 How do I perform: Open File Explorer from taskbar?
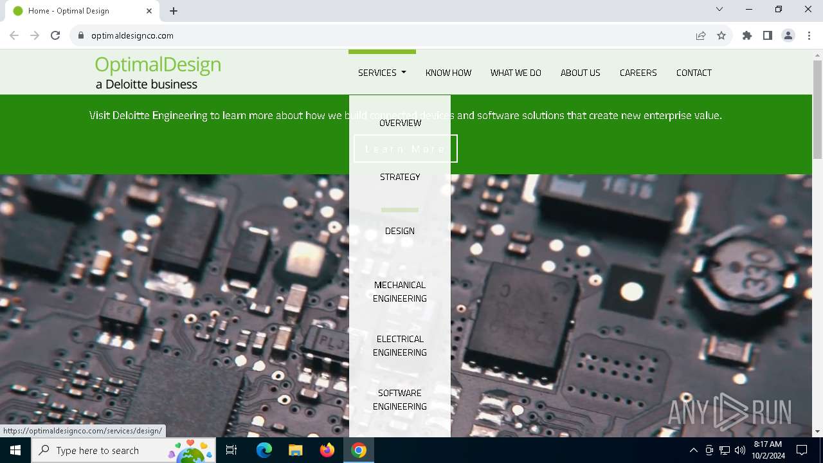pos(295,450)
